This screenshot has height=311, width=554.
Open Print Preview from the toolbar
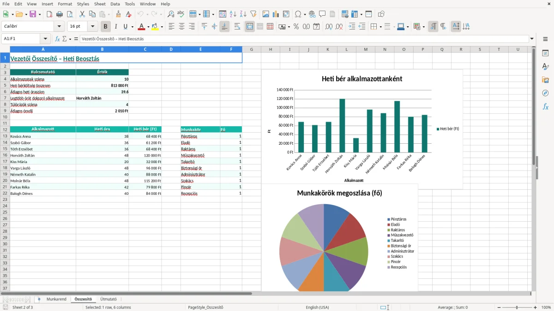(x=69, y=14)
